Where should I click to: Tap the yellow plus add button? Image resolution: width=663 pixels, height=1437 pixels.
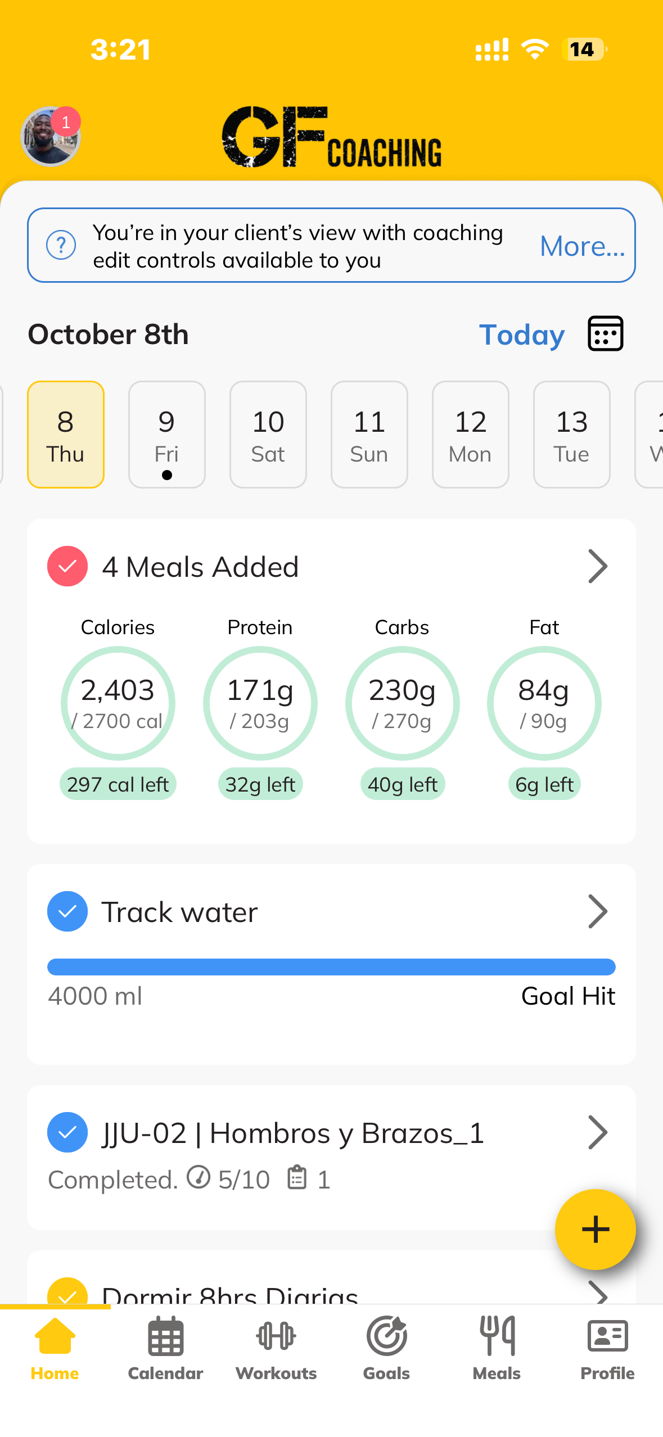tap(595, 1229)
